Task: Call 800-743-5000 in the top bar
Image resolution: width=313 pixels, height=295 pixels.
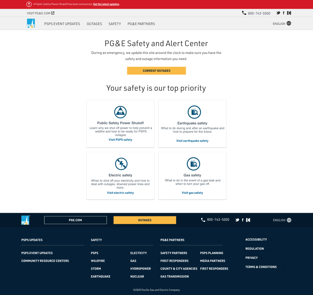Action: pos(259,13)
